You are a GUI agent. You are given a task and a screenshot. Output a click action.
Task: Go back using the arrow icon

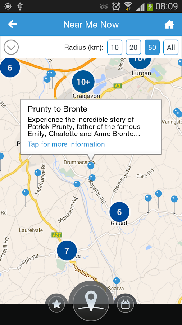[x=12, y=25]
